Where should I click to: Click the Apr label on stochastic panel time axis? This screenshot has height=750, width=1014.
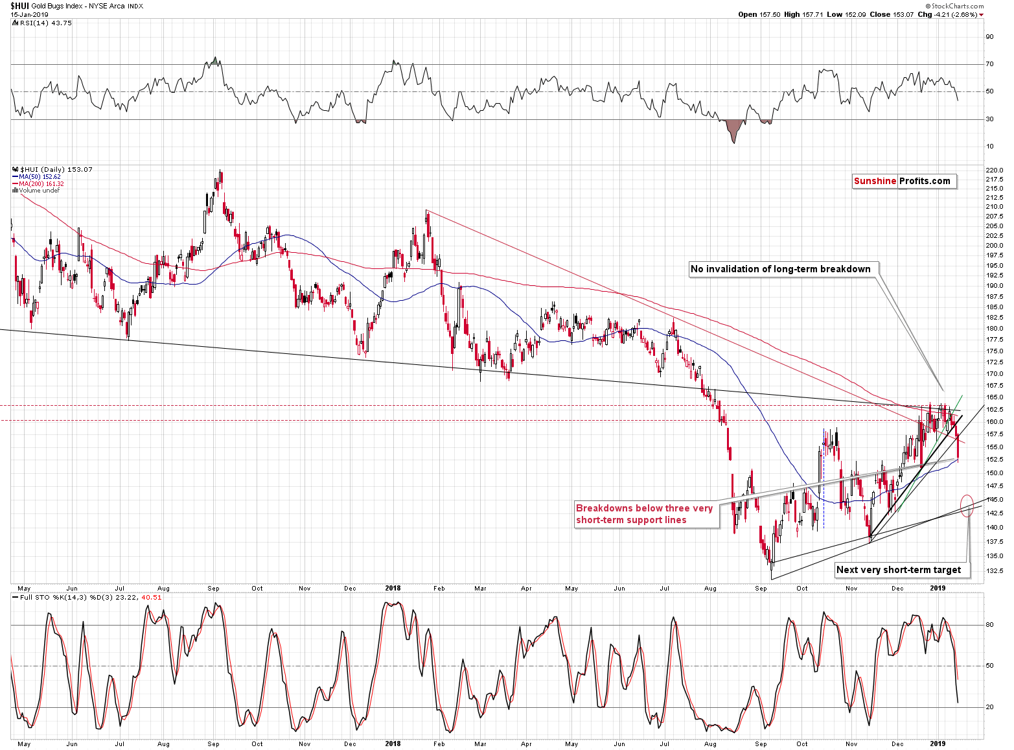click(x=526, y=744)
